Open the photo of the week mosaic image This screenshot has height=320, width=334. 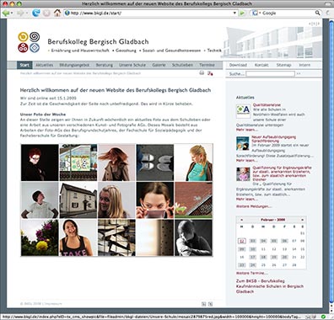116,200
